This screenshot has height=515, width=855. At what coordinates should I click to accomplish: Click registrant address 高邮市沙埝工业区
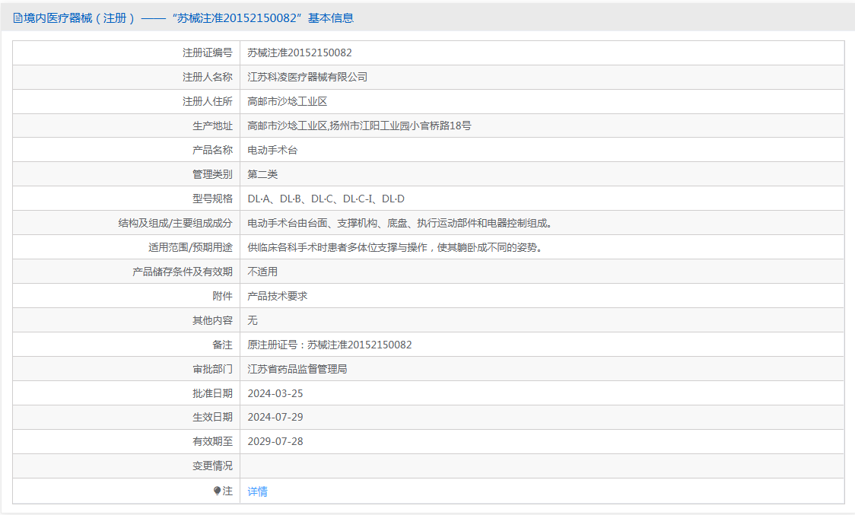tap(288, 101)
